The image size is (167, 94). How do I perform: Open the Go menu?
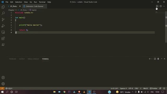point(31,2)
